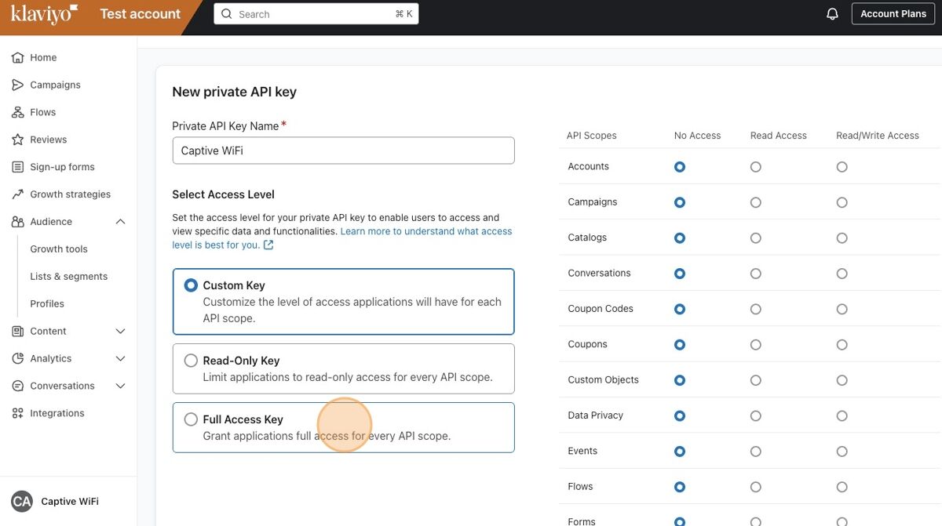
Task: Click the external link icon after 'best for you'
Action: point(268,245)
